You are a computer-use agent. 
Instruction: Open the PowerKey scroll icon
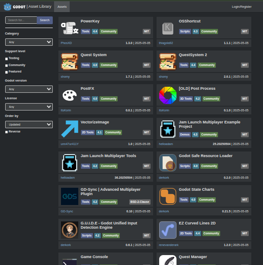point(70,28)
